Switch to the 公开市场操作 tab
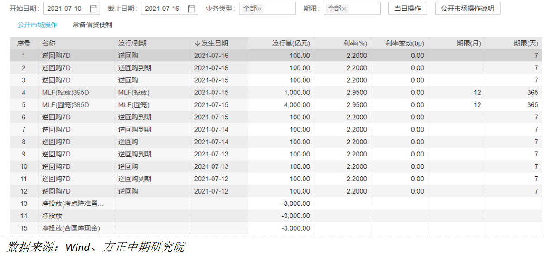 (37, 25)
